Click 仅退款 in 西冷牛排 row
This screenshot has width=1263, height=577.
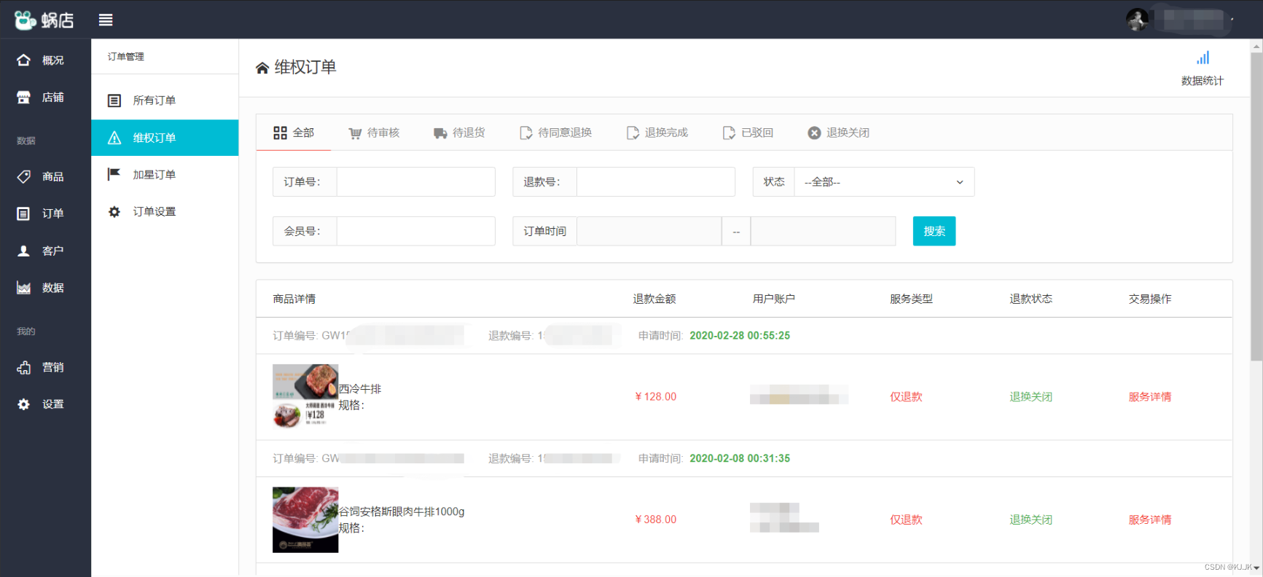[x=906, y=397]
